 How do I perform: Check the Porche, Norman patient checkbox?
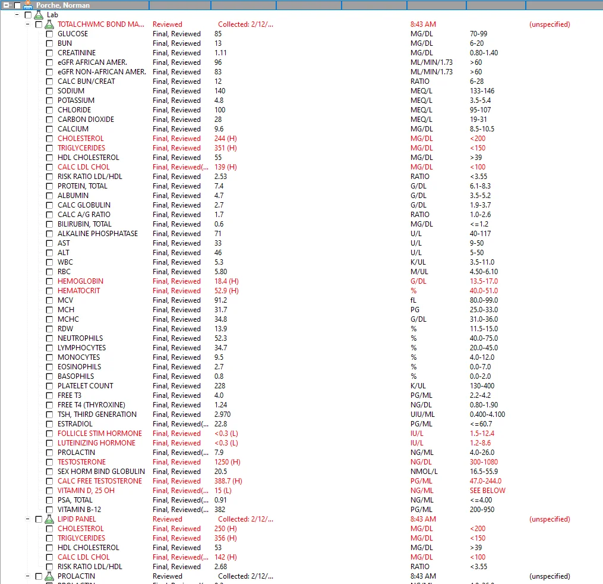coord(17,5)
